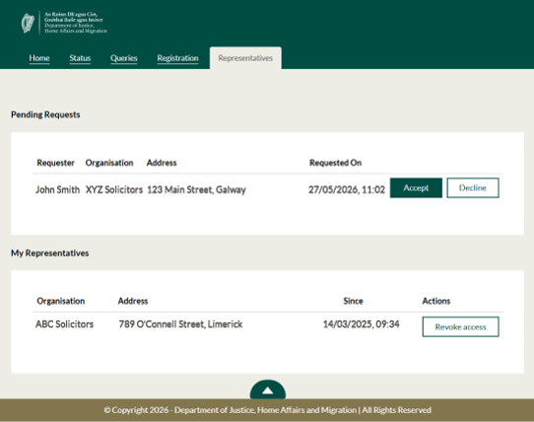Screen dimensions: 534x422
Task: Switch to the Registration tab
Action: (177, 58)
